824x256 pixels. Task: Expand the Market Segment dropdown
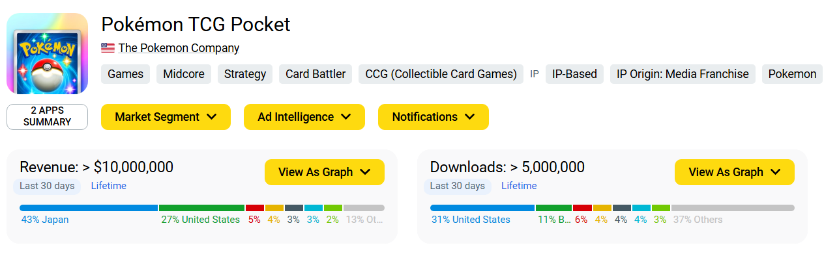166,117
